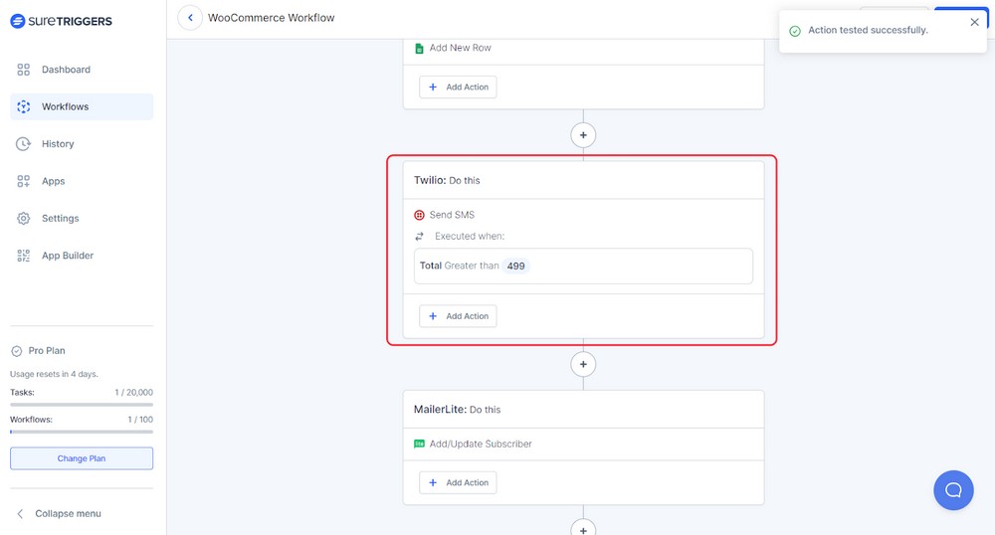
Task: Click the Tasks 1 / 20,000 count
Action: [133, 393]
